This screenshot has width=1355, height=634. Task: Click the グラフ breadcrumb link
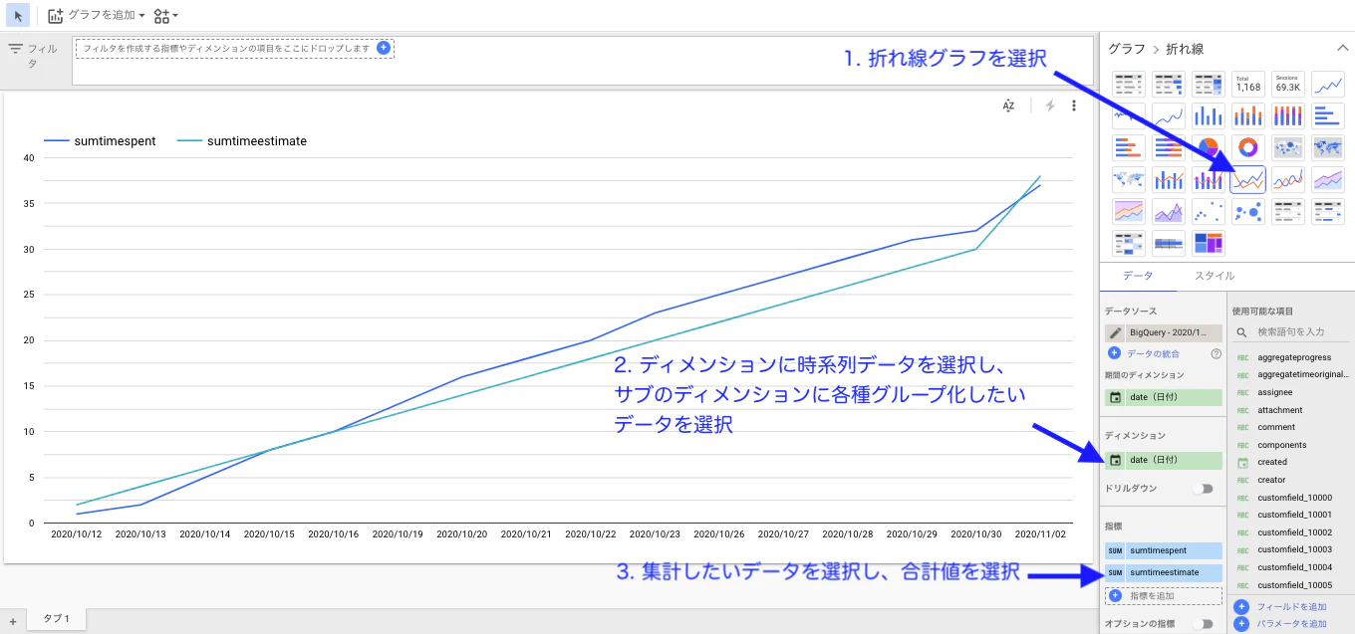tap(1127, 49)
